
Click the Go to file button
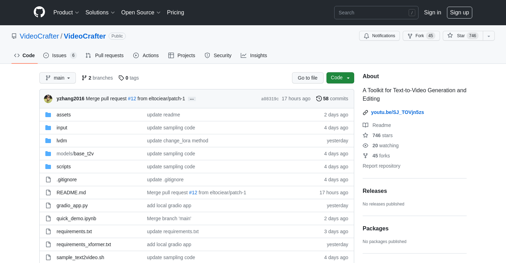point(308,78)
